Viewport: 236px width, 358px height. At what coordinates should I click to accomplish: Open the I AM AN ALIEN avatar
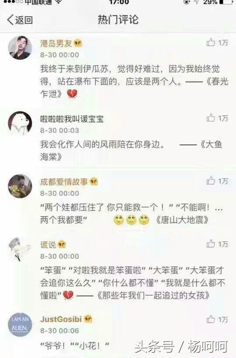point(20,325)
